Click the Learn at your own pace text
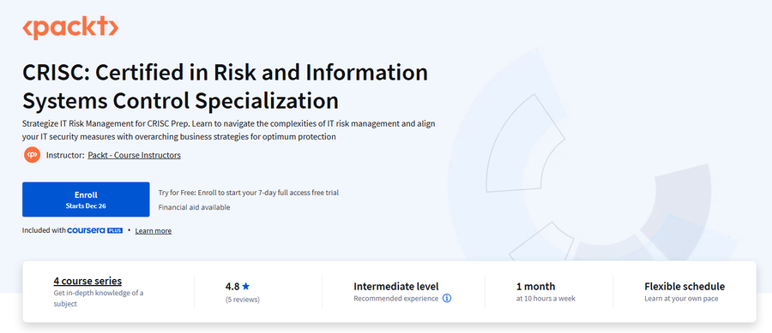Viewport: 772px width, 333px height. 681,298
